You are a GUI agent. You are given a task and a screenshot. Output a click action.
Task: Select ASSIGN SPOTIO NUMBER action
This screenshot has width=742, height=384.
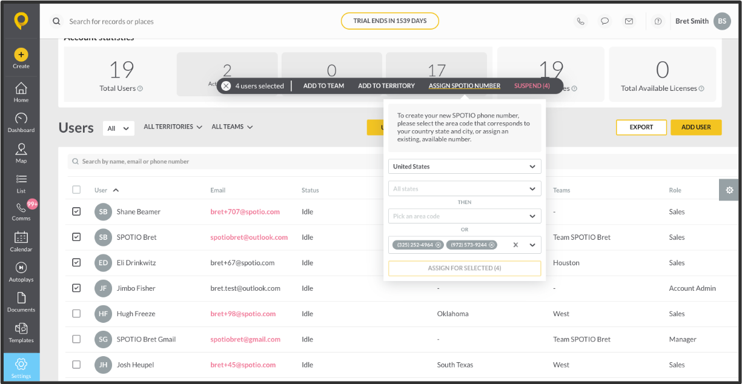coord(465,86)
